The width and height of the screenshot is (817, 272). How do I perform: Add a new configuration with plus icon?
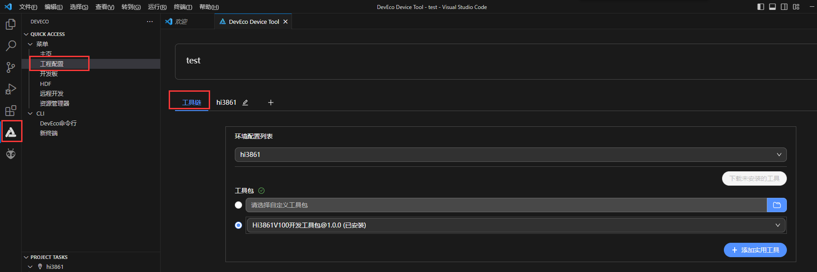click(271, 103)
